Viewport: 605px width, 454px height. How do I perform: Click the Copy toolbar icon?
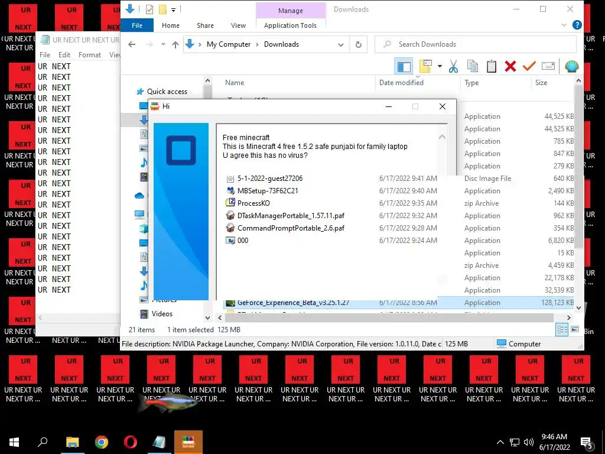tap(472, 66)
